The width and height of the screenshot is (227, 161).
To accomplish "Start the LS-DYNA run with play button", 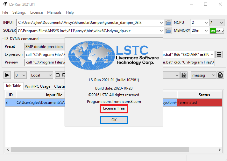I will pyautogui.click(x=7, y=75).
